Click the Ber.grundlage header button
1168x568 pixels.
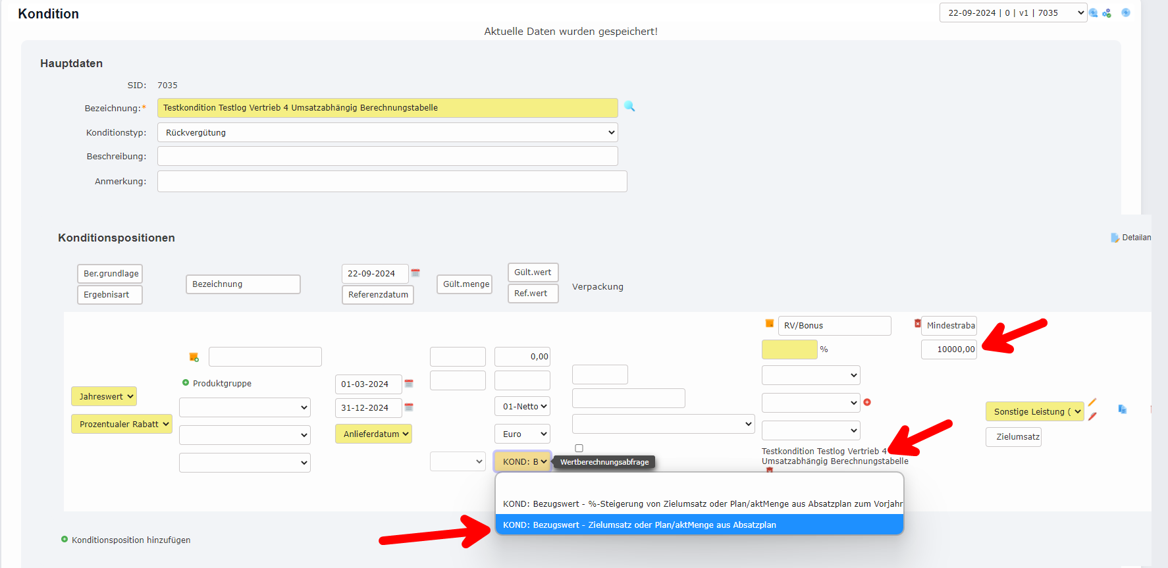110,273
